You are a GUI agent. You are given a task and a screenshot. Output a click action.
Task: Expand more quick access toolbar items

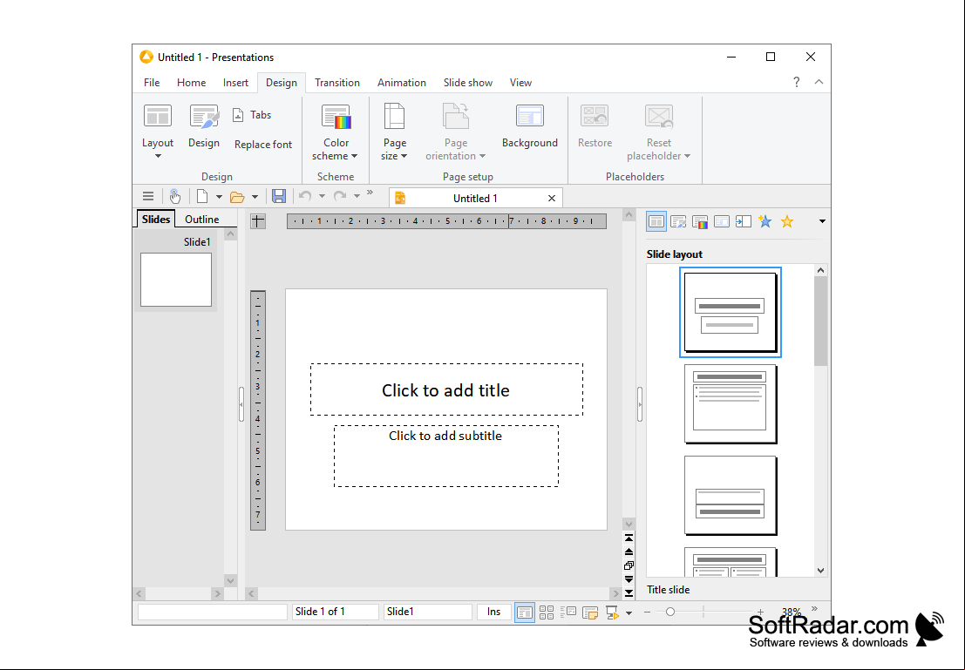coord(370,193)
